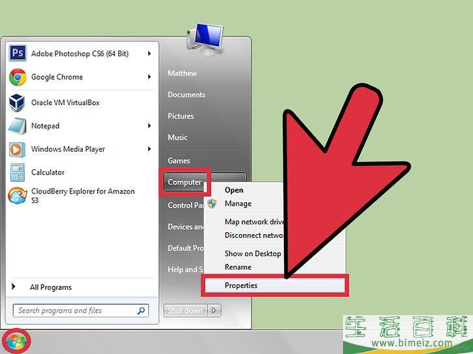Click CloudBerry Explorer for Amazon S3 label
The image size is (473, 354).
[83, 196]
